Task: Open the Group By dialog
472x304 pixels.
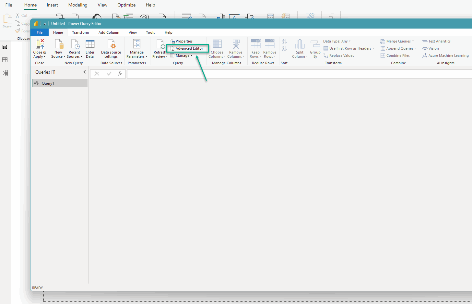Action: coord(315,48)
